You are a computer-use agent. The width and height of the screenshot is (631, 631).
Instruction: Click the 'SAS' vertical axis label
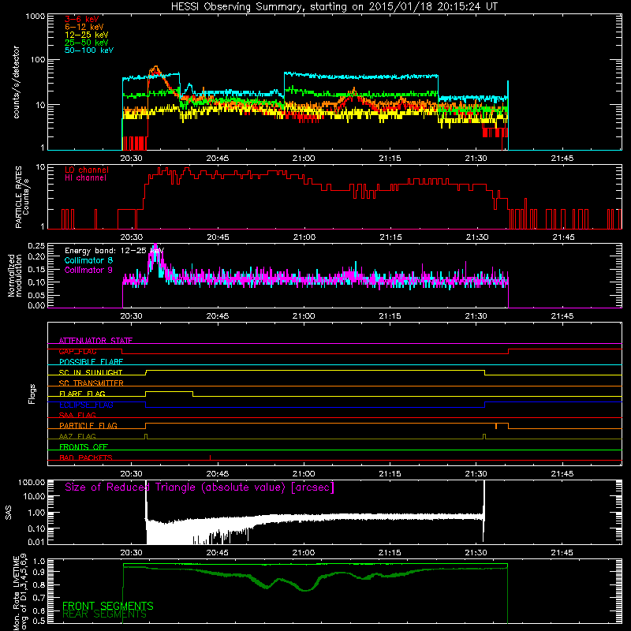[x=9, y=512]
